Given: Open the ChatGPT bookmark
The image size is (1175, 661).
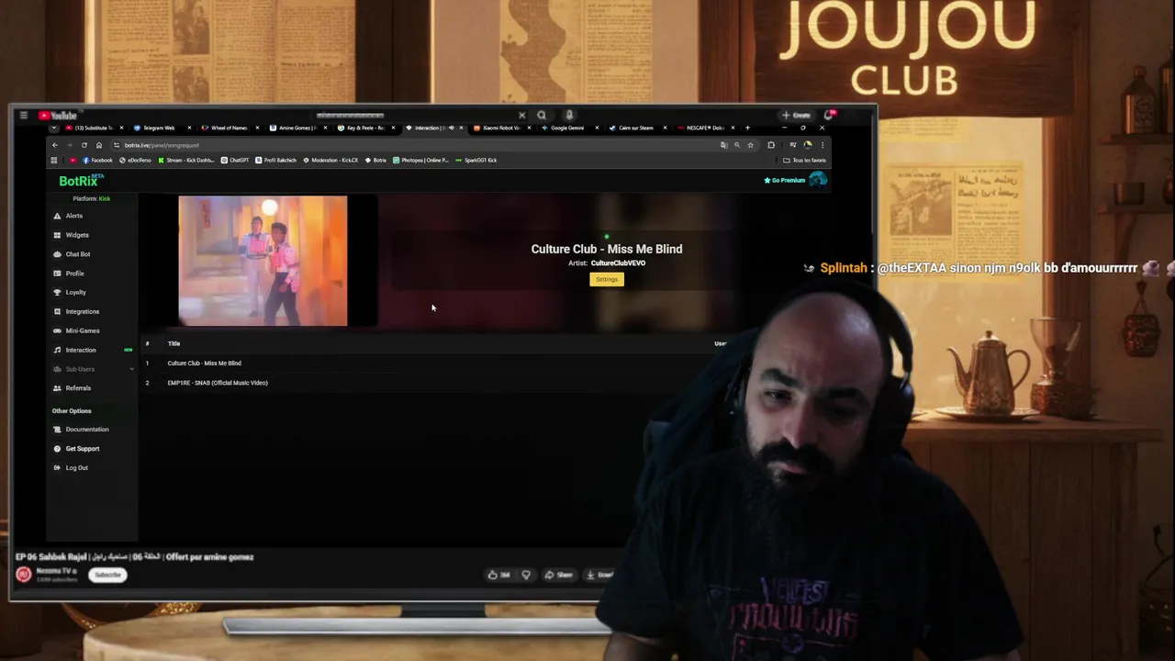Looking at the screenshot, I should tap(235, 161).
